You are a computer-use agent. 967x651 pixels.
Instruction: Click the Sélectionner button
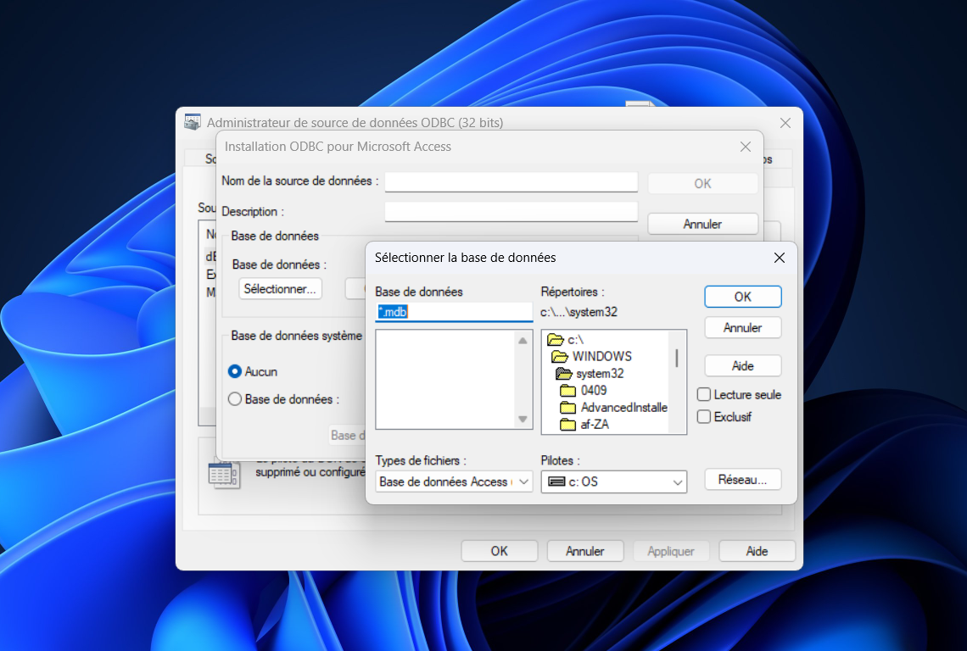280,288
